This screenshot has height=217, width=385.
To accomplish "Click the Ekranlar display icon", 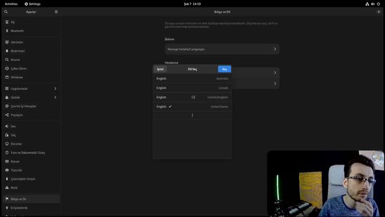I will [7, 143].
